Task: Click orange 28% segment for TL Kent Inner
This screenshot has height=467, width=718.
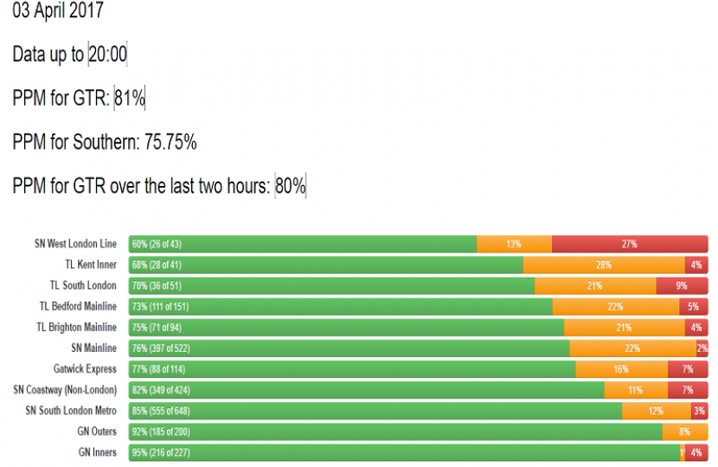Action: 603,265
